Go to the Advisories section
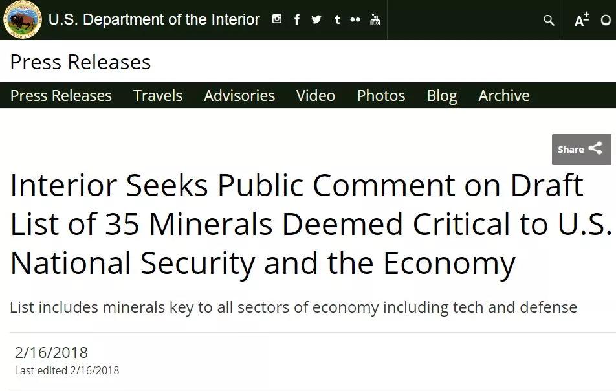This screenshot has width=616, height=391. click(239, 96)
